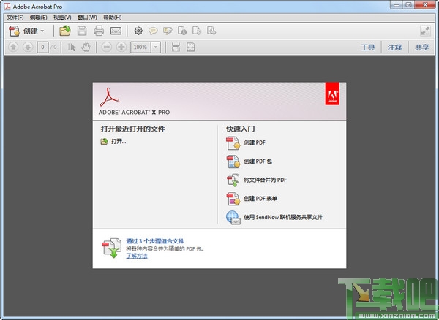Click the settings gear icon in toolbar
This screenshot has height=320, width=439.
coord(138,31)
